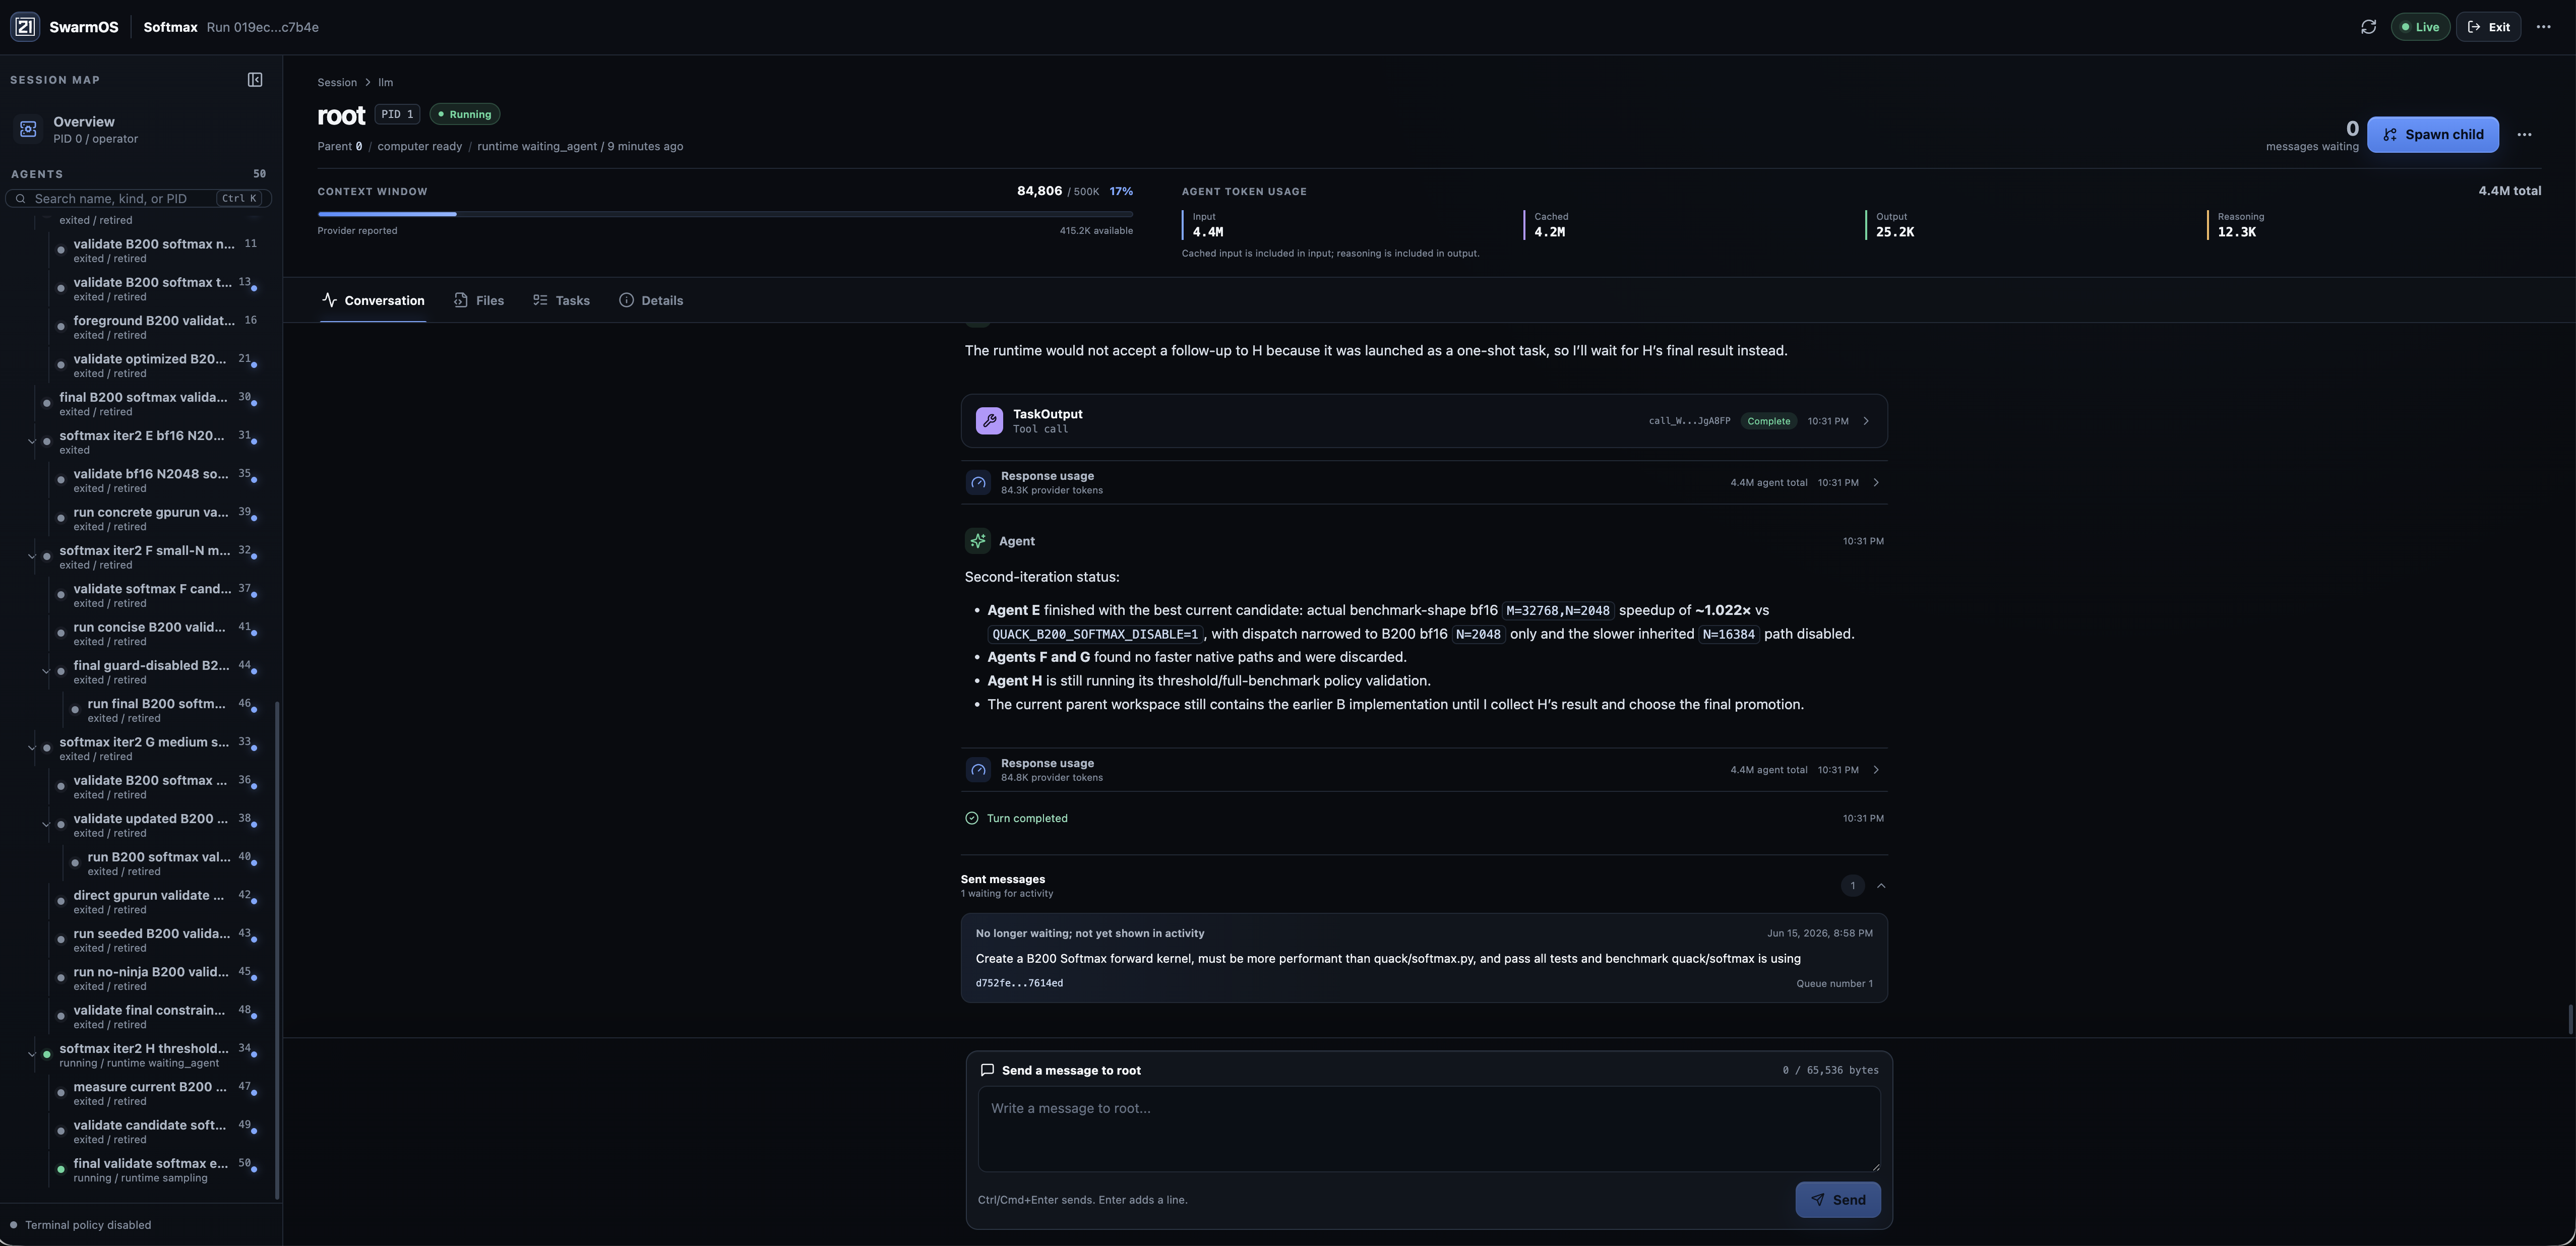Open the Tasks tab

click(x=561, y=300)
